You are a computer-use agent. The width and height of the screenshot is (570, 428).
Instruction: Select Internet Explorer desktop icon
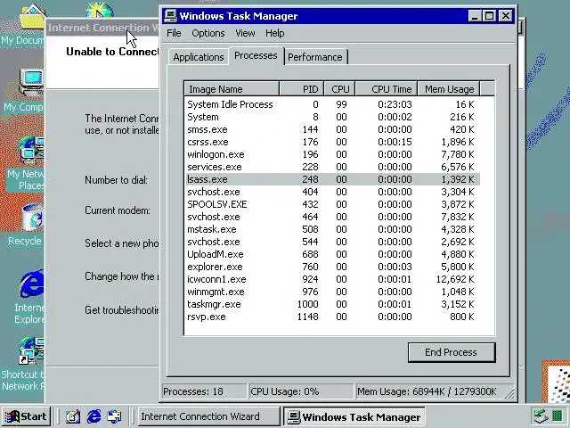(x=29, y=297)
